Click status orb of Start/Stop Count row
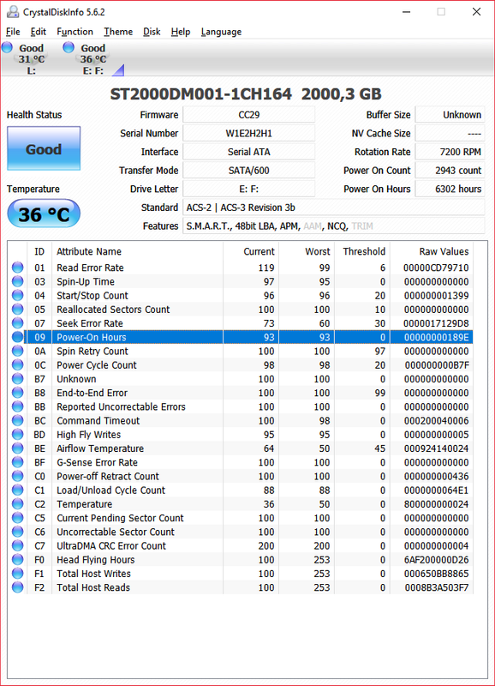Screen dimensions: 495x686 pyautogui.click(x=17, y=295)
